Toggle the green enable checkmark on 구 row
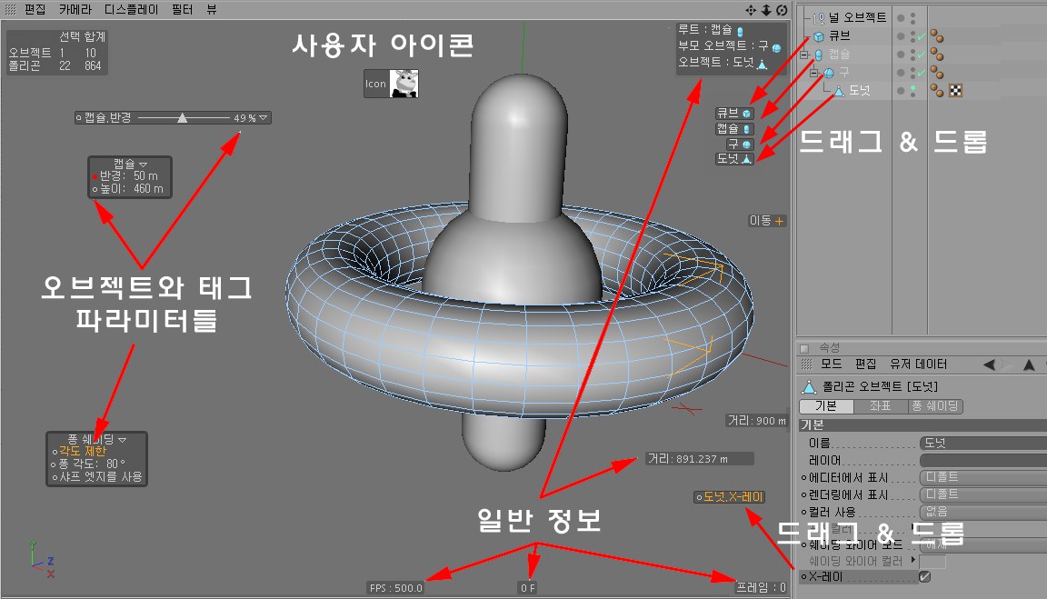Image resolution: width=1047 pixels, height=599 pixels. (x=922, y=72)
